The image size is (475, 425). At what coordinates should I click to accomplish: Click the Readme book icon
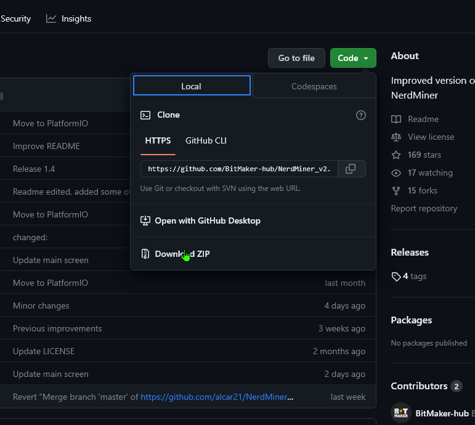[x=396, y=119]
